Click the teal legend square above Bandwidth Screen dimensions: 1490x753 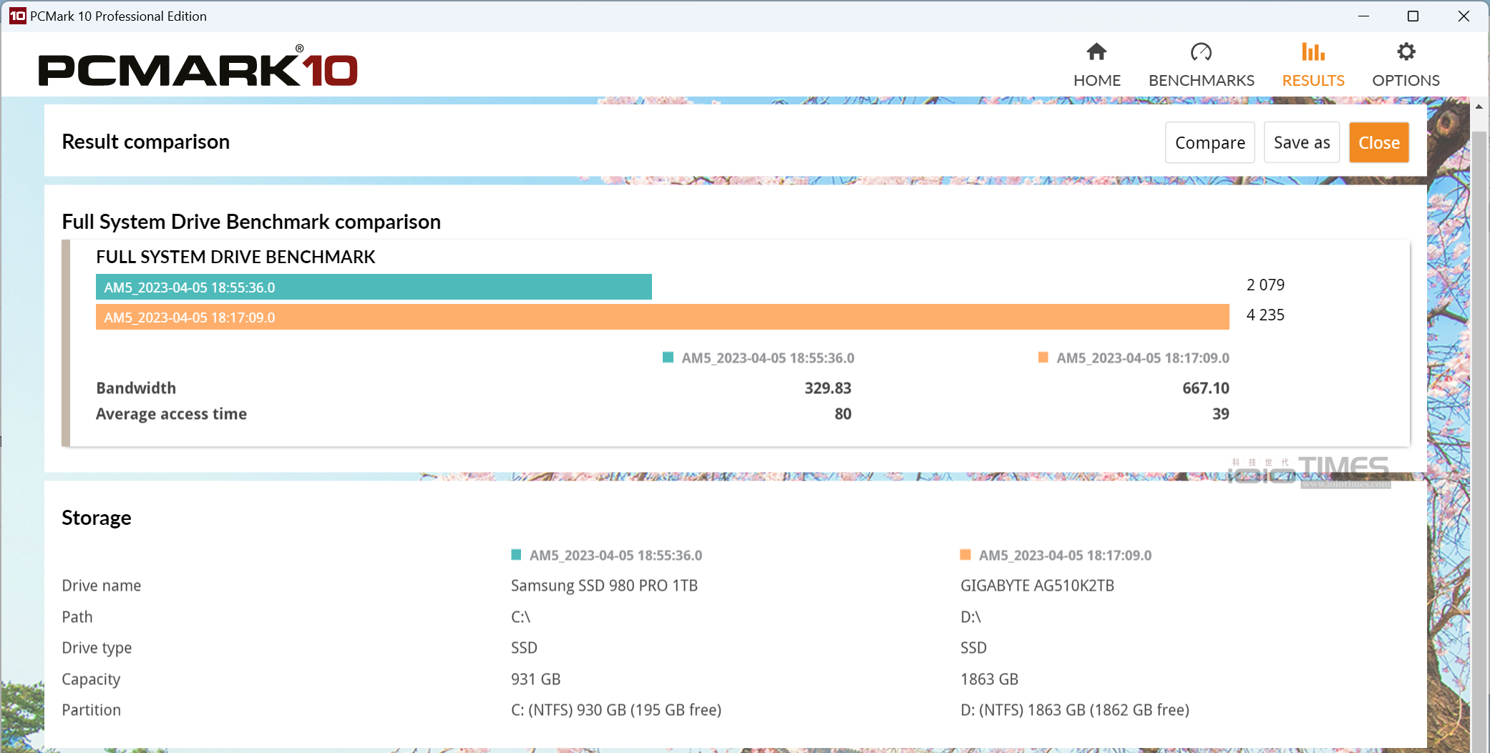(668, 358)
